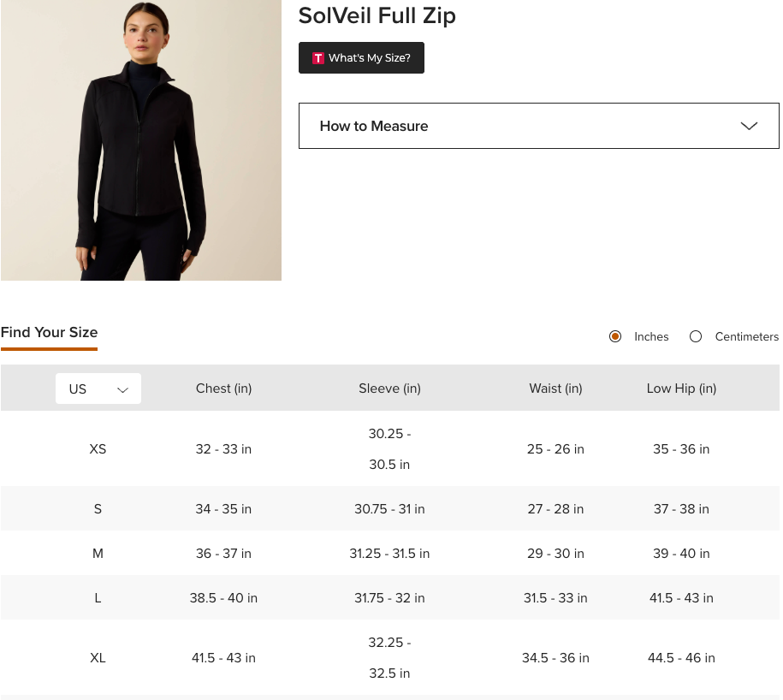Select the Inches radio button
The height and width of the screenshot is (700, 783).
pyautogui.click(x=615, y=337)
